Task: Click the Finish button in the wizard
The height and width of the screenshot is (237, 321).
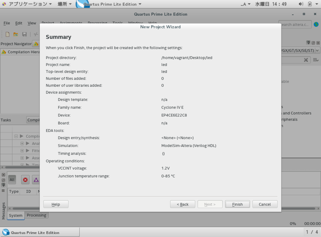Action: [238, 204]
